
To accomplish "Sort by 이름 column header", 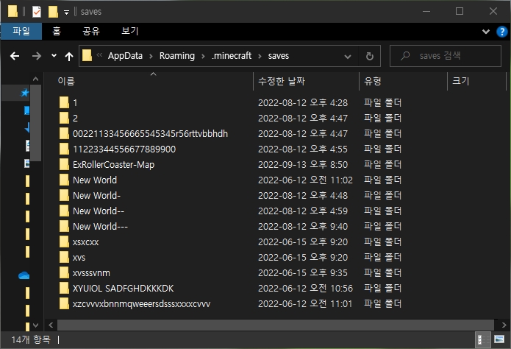I will click(66, 81).
